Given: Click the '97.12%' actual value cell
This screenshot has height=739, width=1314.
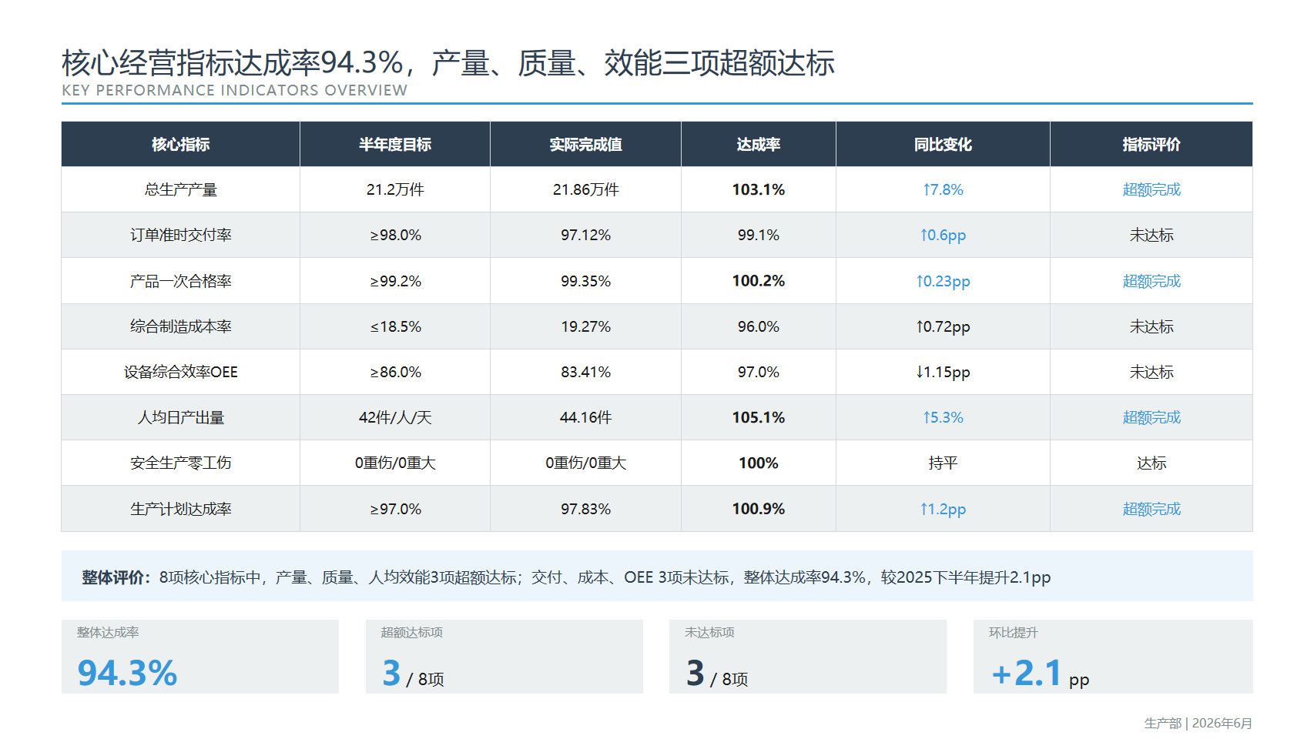Looking at the screenshot, I should pyautogui.click(x=585, y=235).
